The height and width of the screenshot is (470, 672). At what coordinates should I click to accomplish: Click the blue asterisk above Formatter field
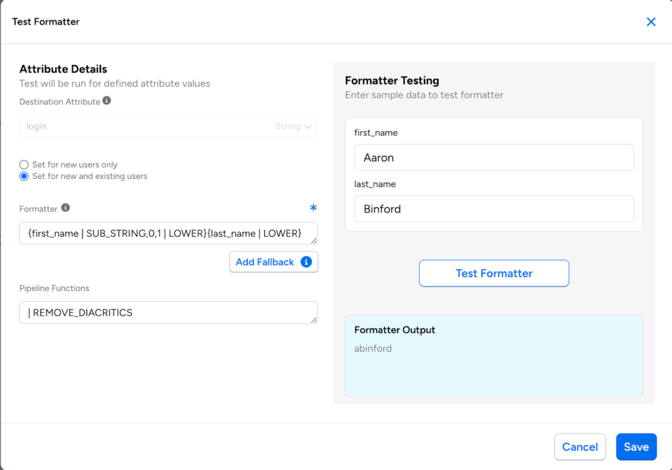[313, 208]
